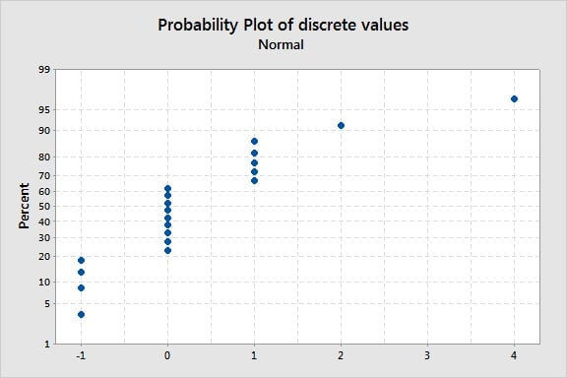Click the x-axis tick label '4'
The height and width of the screenshot is (378, 567).
click(514, 355)
